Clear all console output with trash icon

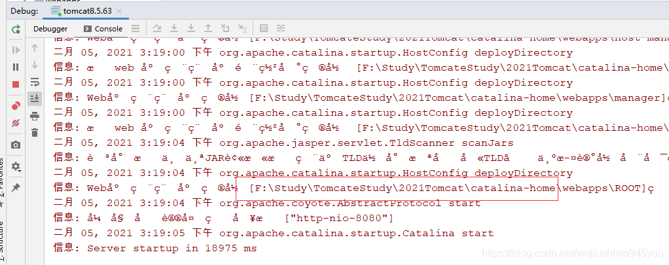(x=35, y=133)
